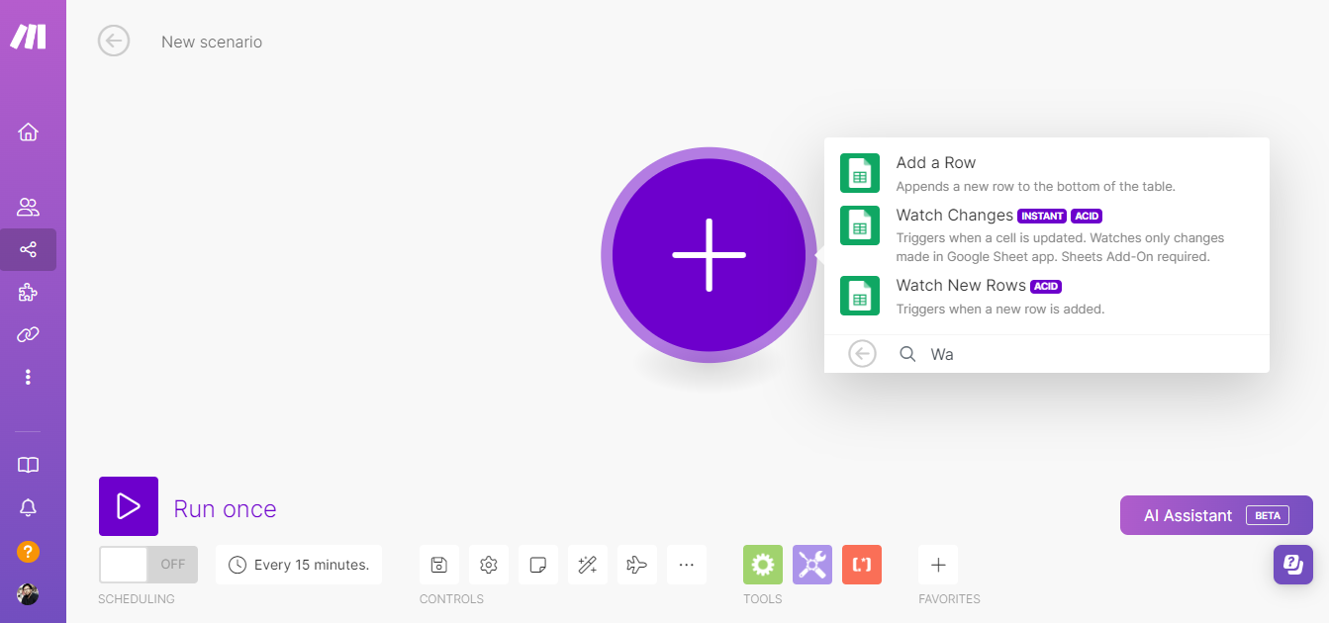Viewport: 1329px width, 623px height.
Task: Expand the three-dots controls menu
Action: click(x=686, y=565)
